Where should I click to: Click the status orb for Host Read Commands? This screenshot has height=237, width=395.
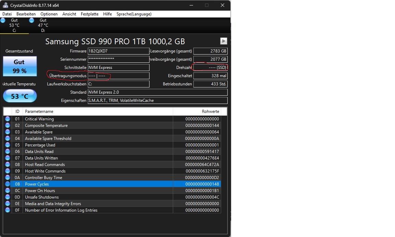click(x=8, y=165)
